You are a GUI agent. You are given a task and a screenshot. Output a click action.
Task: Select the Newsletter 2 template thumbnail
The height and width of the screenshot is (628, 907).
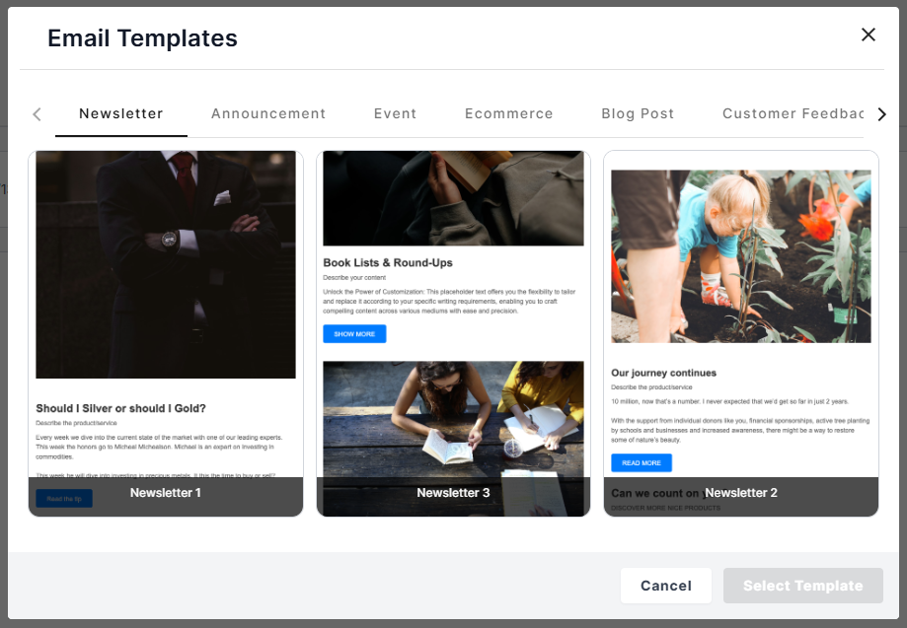[741, 333]
